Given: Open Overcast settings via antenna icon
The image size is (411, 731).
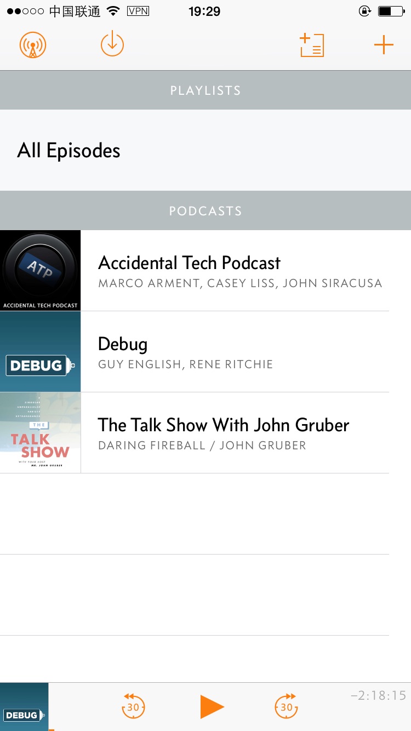Looking at the screenshot, I should 33,45.
